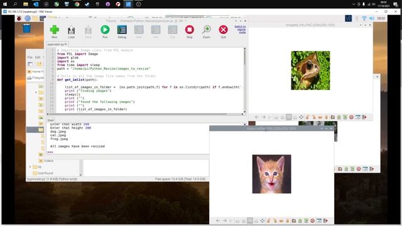Click the Pi volume speaker icon
Screen dimensions: 402x226
coord(372,18)
